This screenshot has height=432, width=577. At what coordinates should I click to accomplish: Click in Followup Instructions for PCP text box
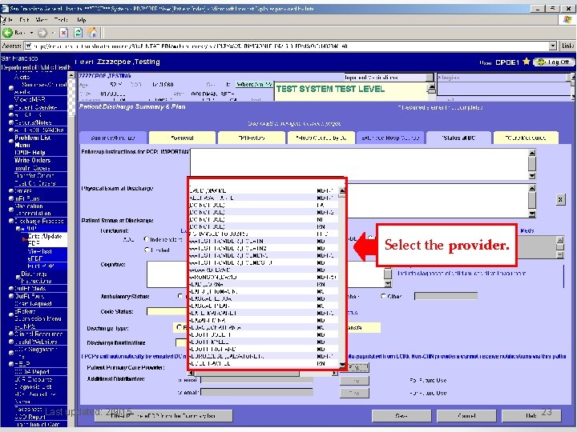click(359, 164)
